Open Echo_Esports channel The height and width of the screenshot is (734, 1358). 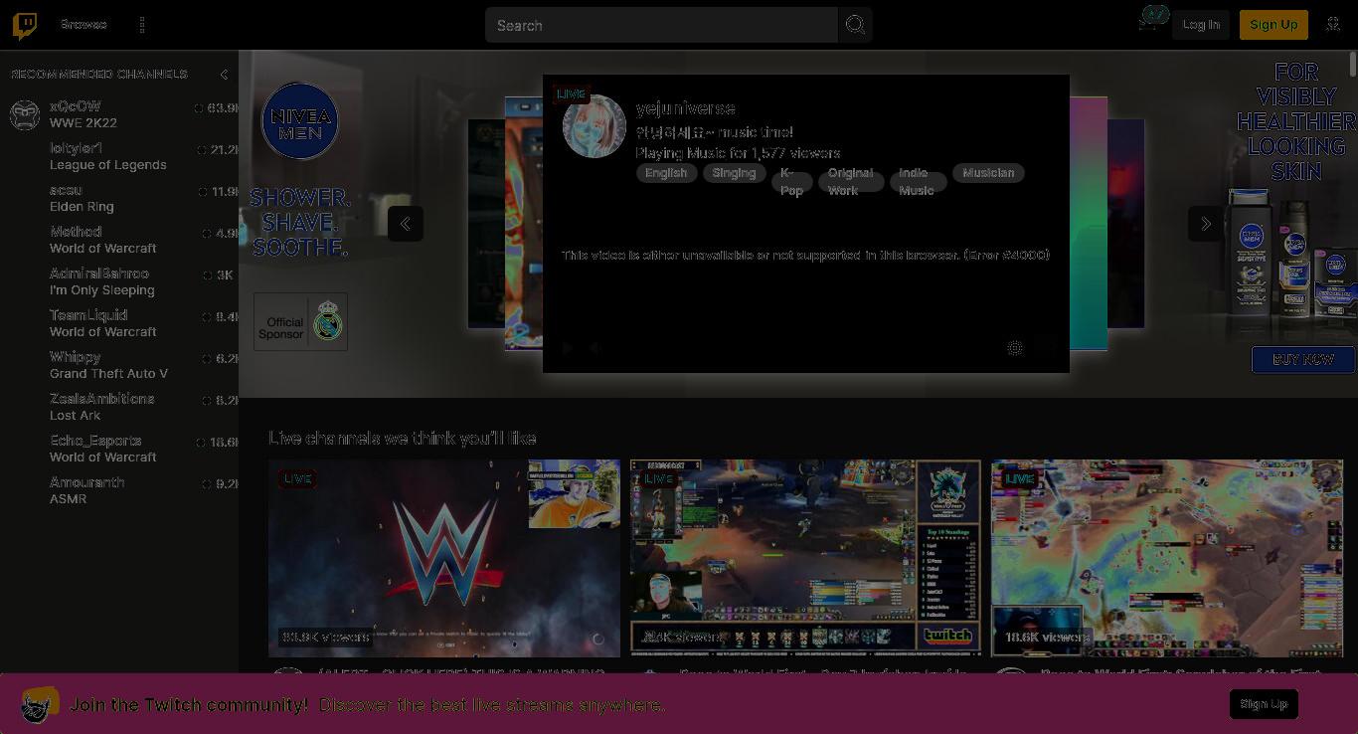click(x=119, y=449)
